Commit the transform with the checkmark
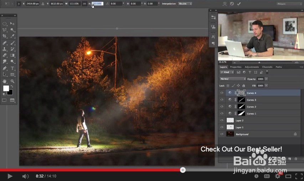The height and width of the screenshot is (181, 304). pyautogui.click(x=239, y=4)
